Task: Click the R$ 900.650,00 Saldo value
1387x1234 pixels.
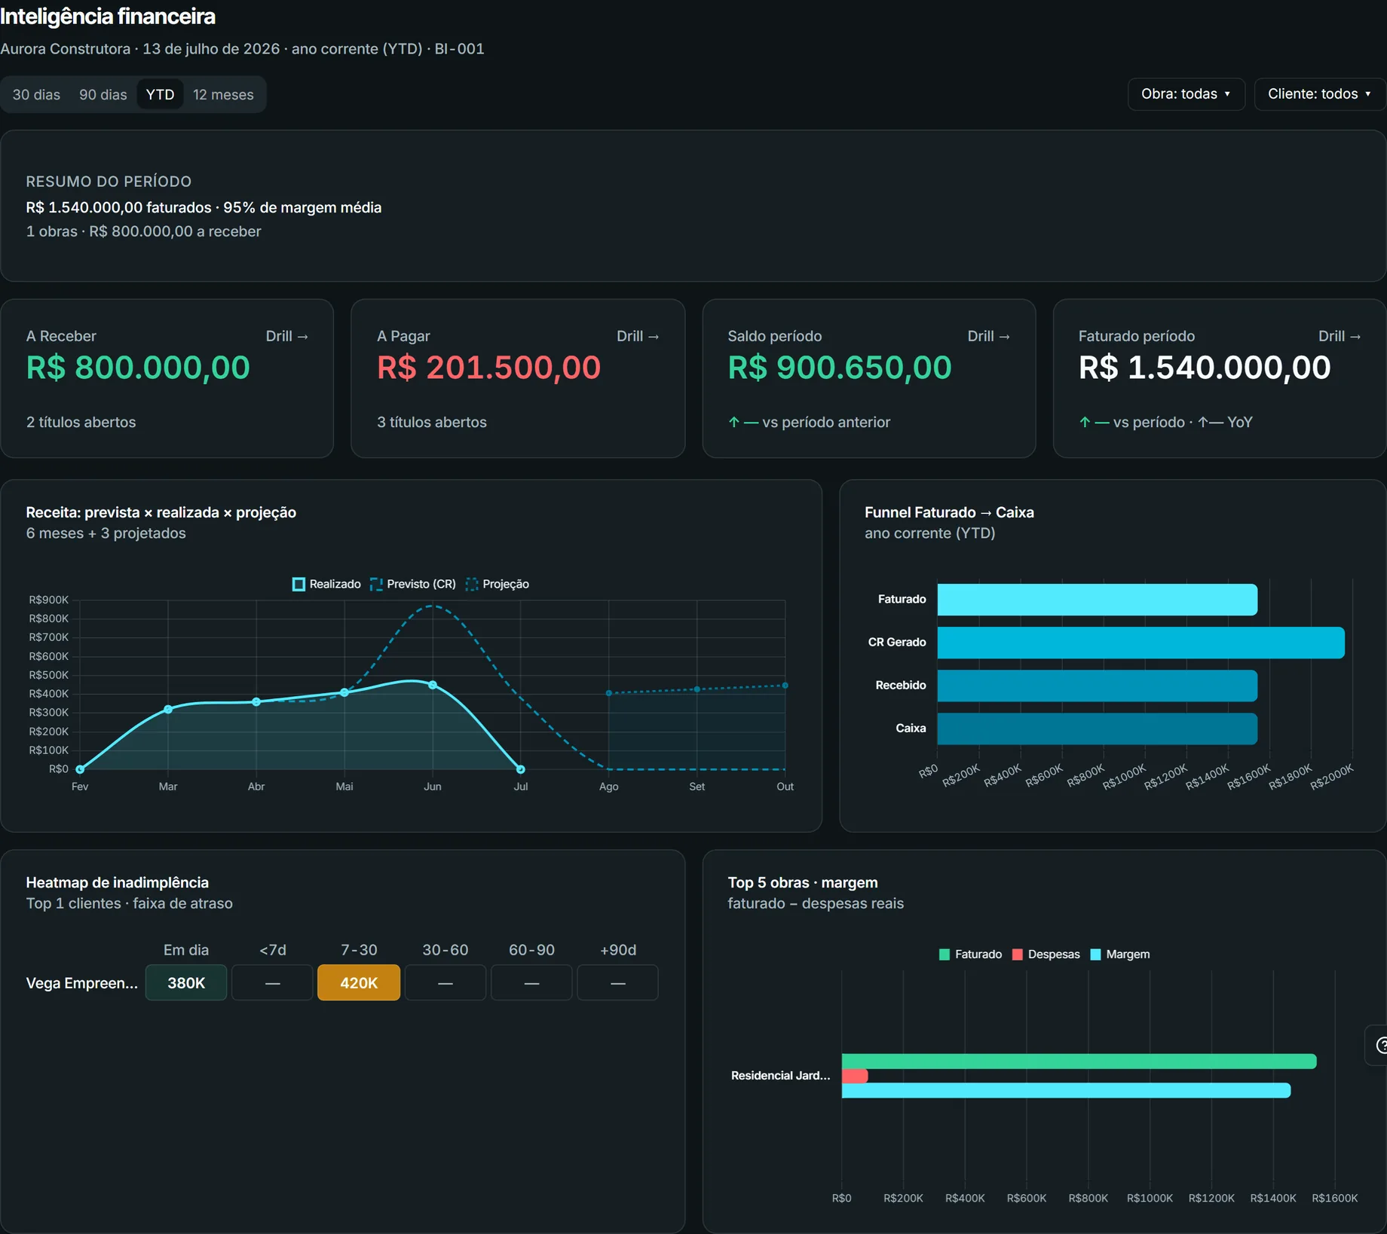Action: [x=840, y=368]
